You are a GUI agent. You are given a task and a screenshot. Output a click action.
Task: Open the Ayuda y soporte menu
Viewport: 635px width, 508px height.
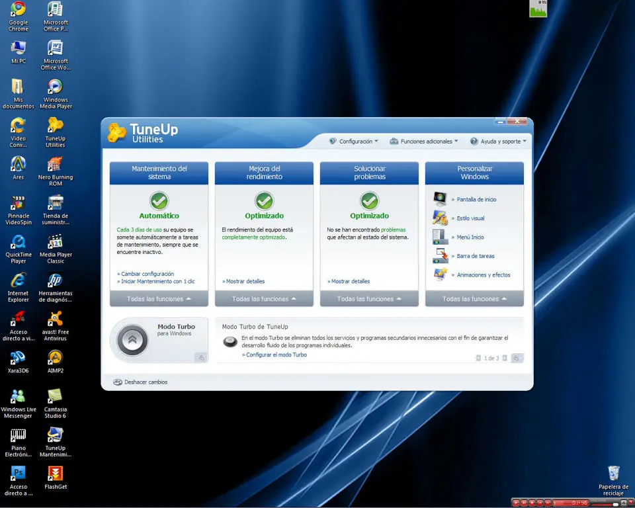tap(498, 142)
